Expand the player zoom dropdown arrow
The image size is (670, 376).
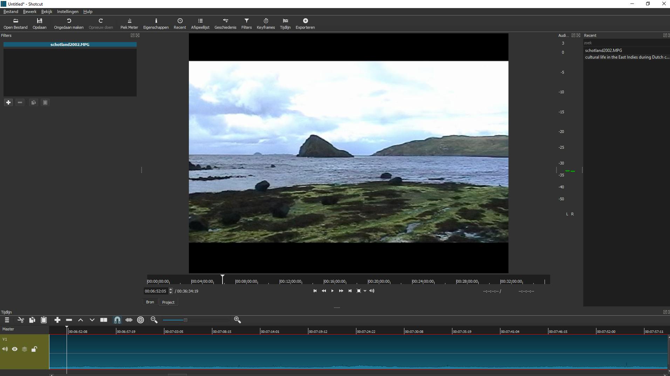coord(365,291)
